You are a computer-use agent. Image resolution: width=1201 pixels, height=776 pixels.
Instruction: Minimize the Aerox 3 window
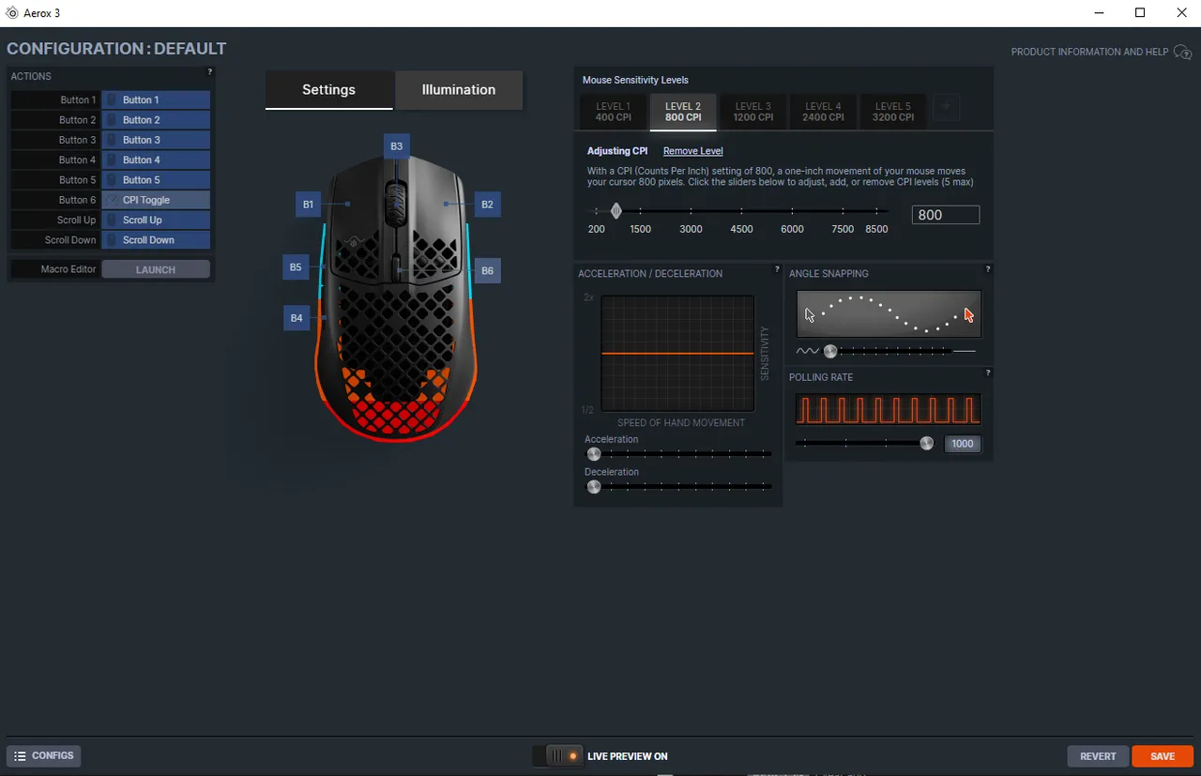point(1099,13)
